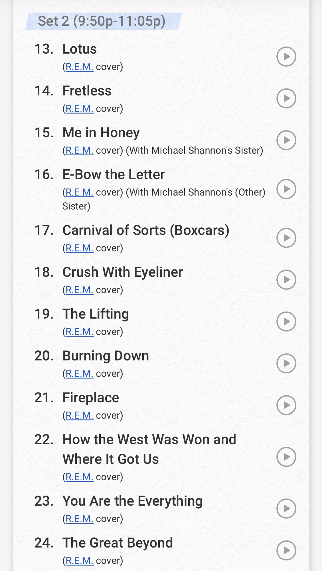Play the Fretless track
322x571 pixels.
[286, 98]
